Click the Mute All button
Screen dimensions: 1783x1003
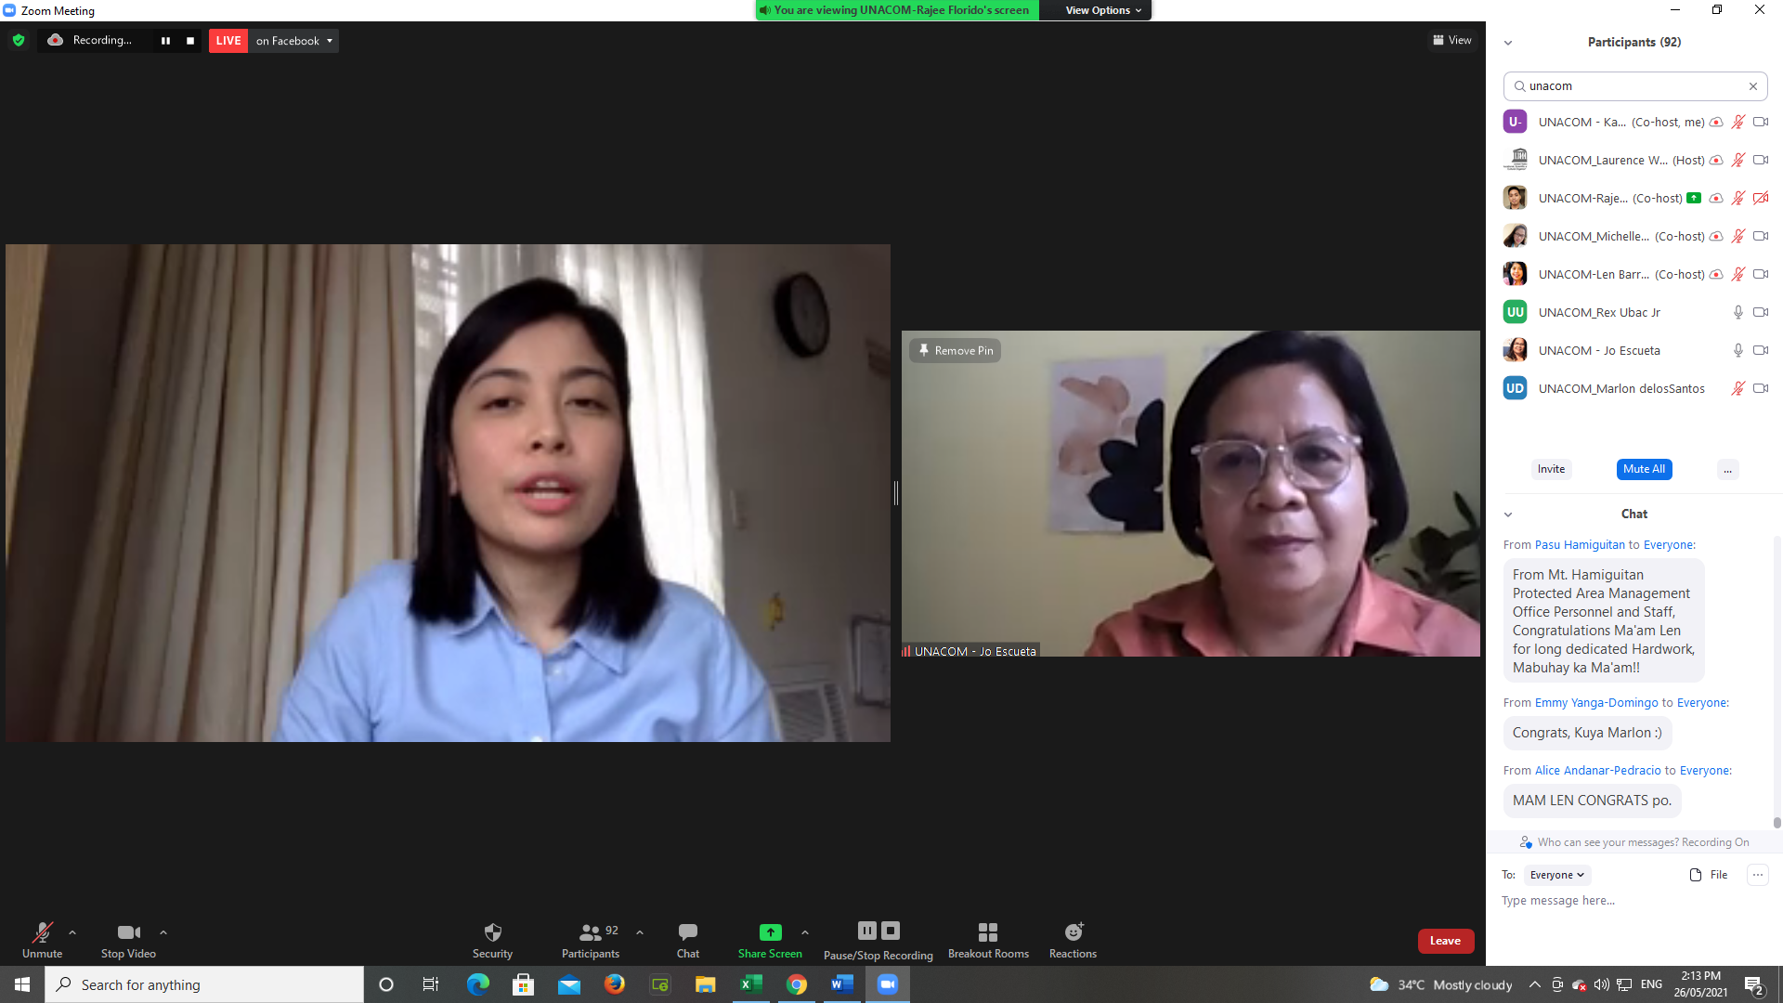pos(1644,469)
